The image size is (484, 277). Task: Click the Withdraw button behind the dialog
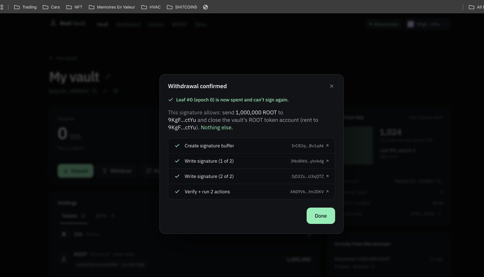coord(117,171)
